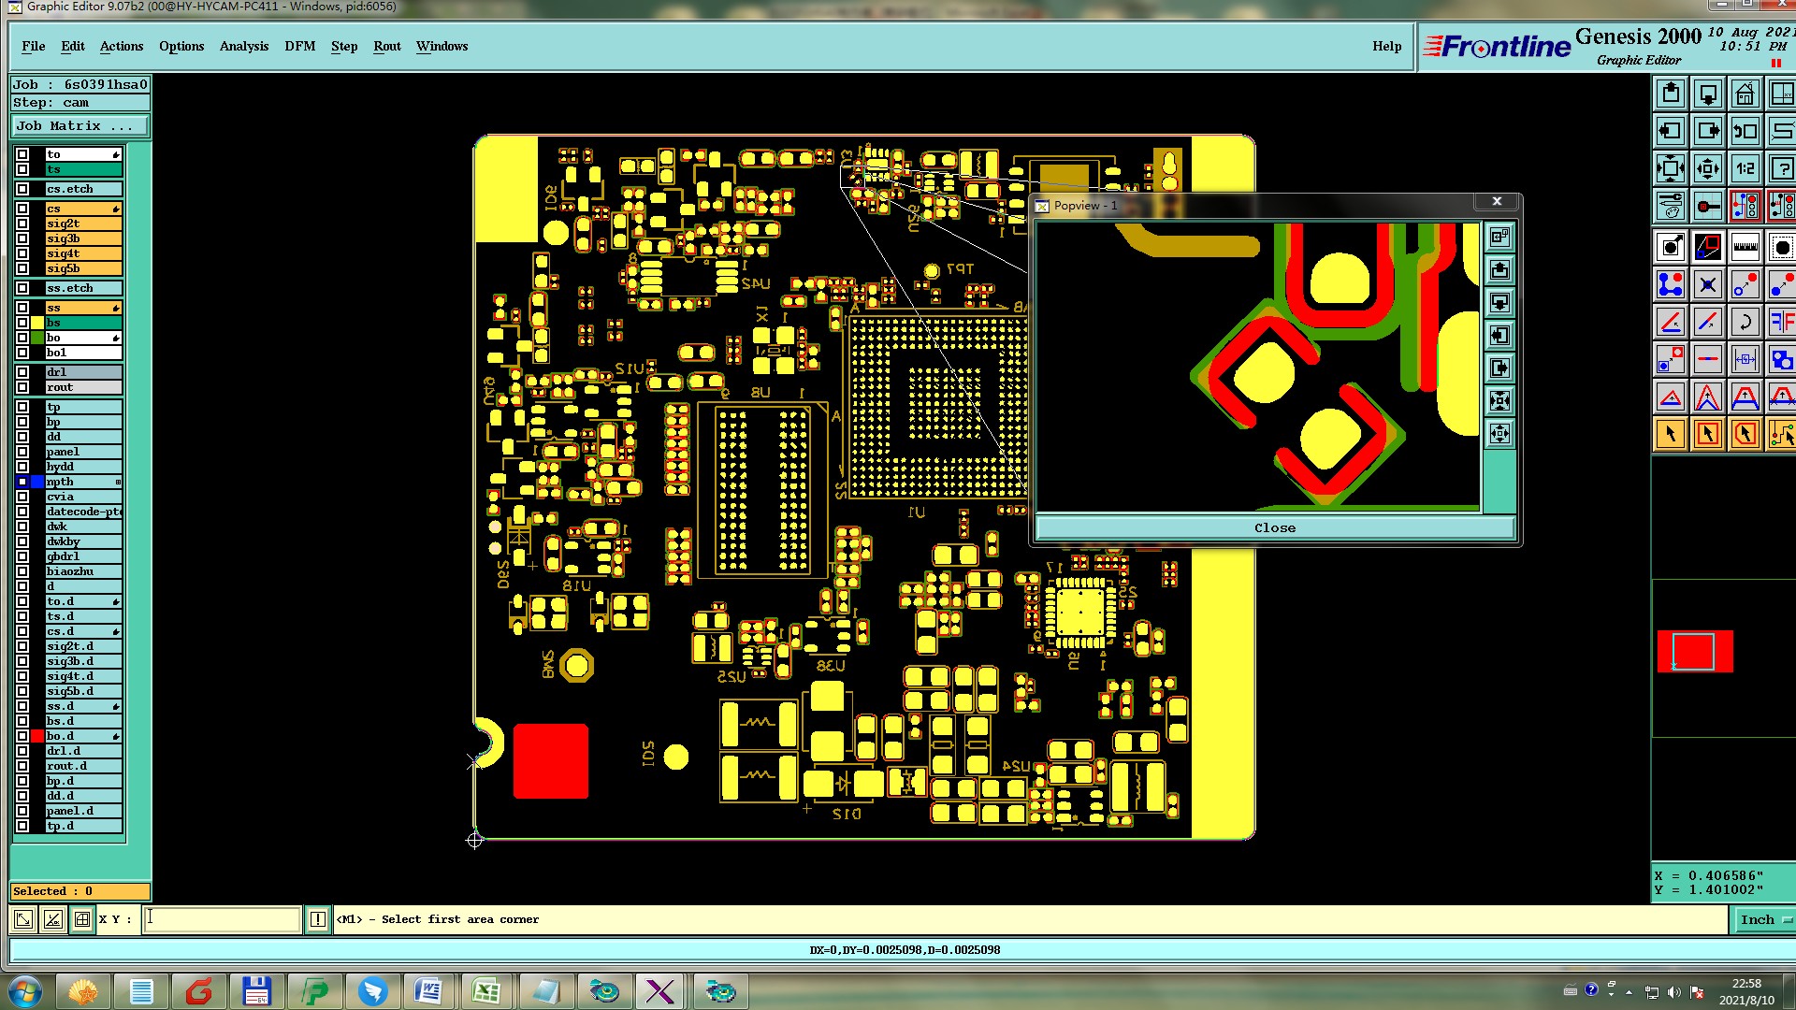Click the pan right icon in Popview window
This screenshot has height=1010, width=1796.
[x=1499, y=368]
